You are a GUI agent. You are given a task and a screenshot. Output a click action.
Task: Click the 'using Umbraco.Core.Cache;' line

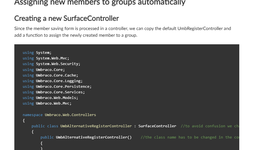pos(50,75)
